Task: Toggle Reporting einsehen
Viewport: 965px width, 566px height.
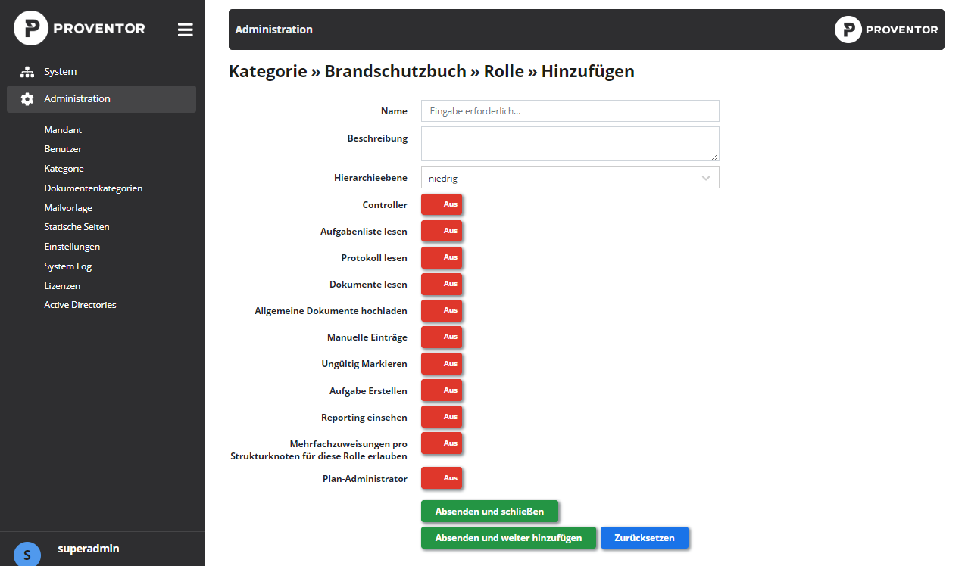Action: [442, 417]
